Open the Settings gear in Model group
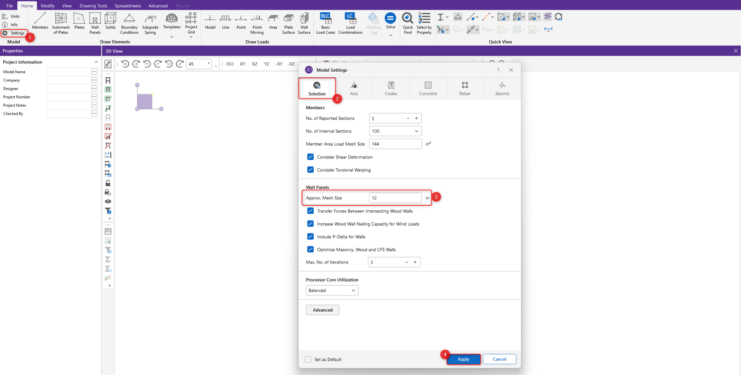The height and width of the screenshot is (375, 741). [13, 33]
